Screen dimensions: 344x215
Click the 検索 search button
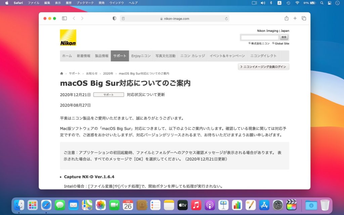(x=284, y=37)
